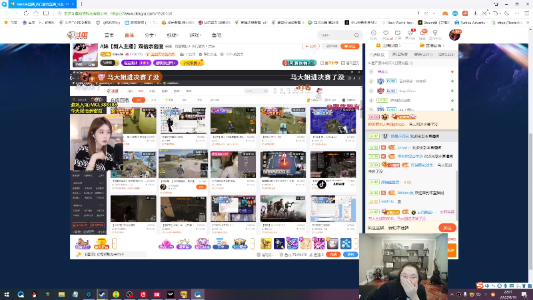
Task: Select the golden weapon gift
Action: (x=266, y=243)
